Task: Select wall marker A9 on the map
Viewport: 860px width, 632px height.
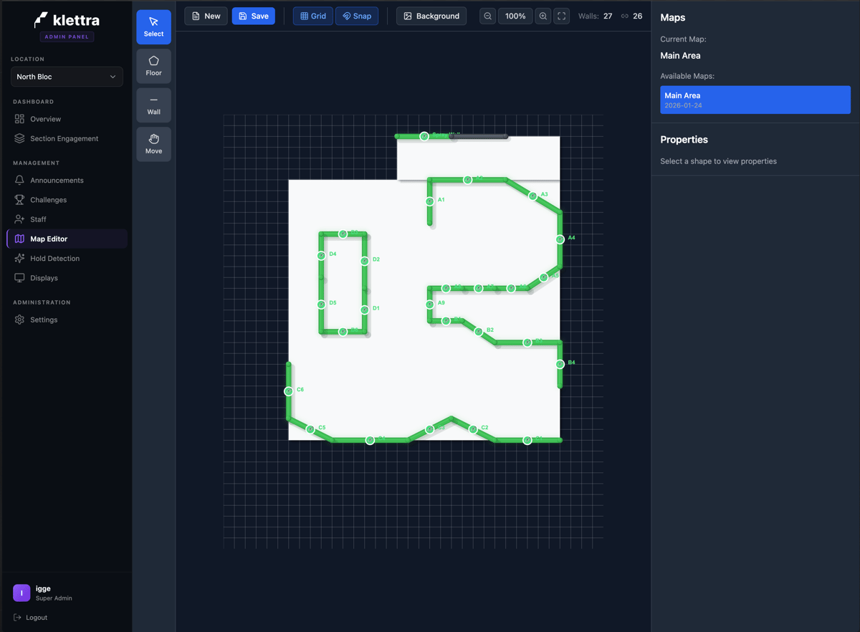Action: pyautogui.click(x=430, y=305)
